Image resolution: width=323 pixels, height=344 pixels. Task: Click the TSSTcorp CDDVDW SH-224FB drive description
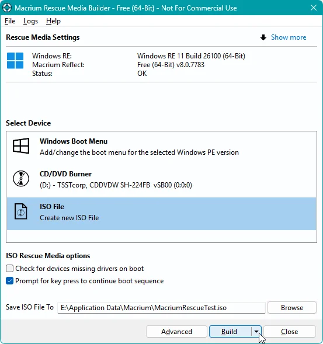pyautogui.click(x=116, y=185)
